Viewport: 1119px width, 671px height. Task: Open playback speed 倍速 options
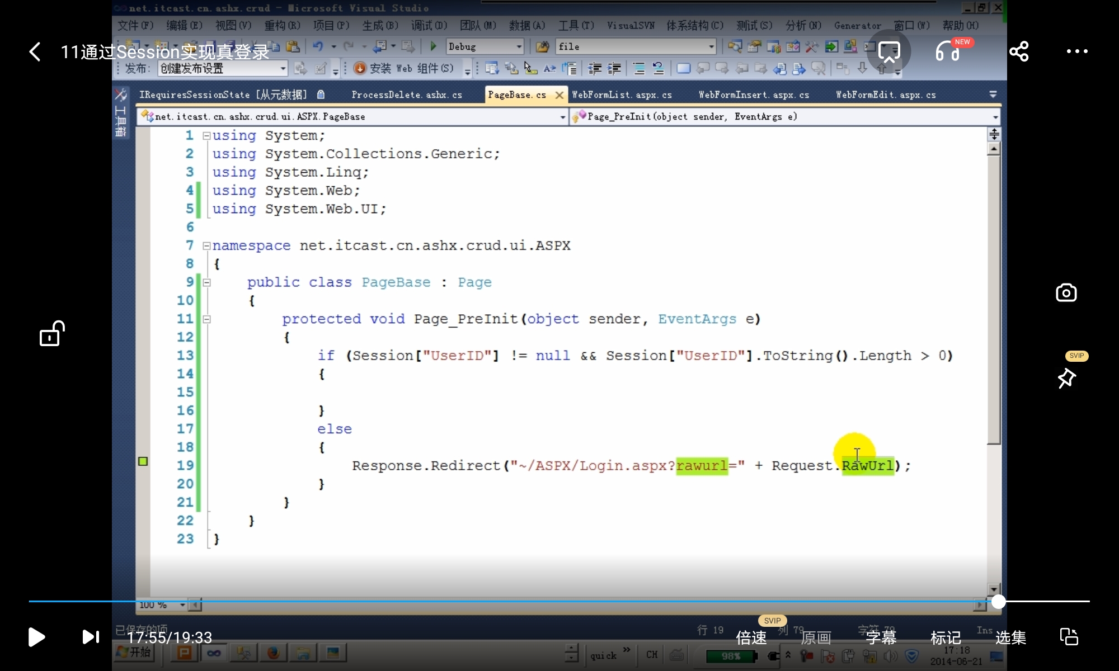751,637
